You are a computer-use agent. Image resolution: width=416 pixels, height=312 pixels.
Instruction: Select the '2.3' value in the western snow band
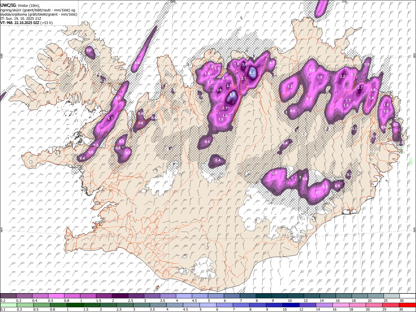tap(110, 118)
